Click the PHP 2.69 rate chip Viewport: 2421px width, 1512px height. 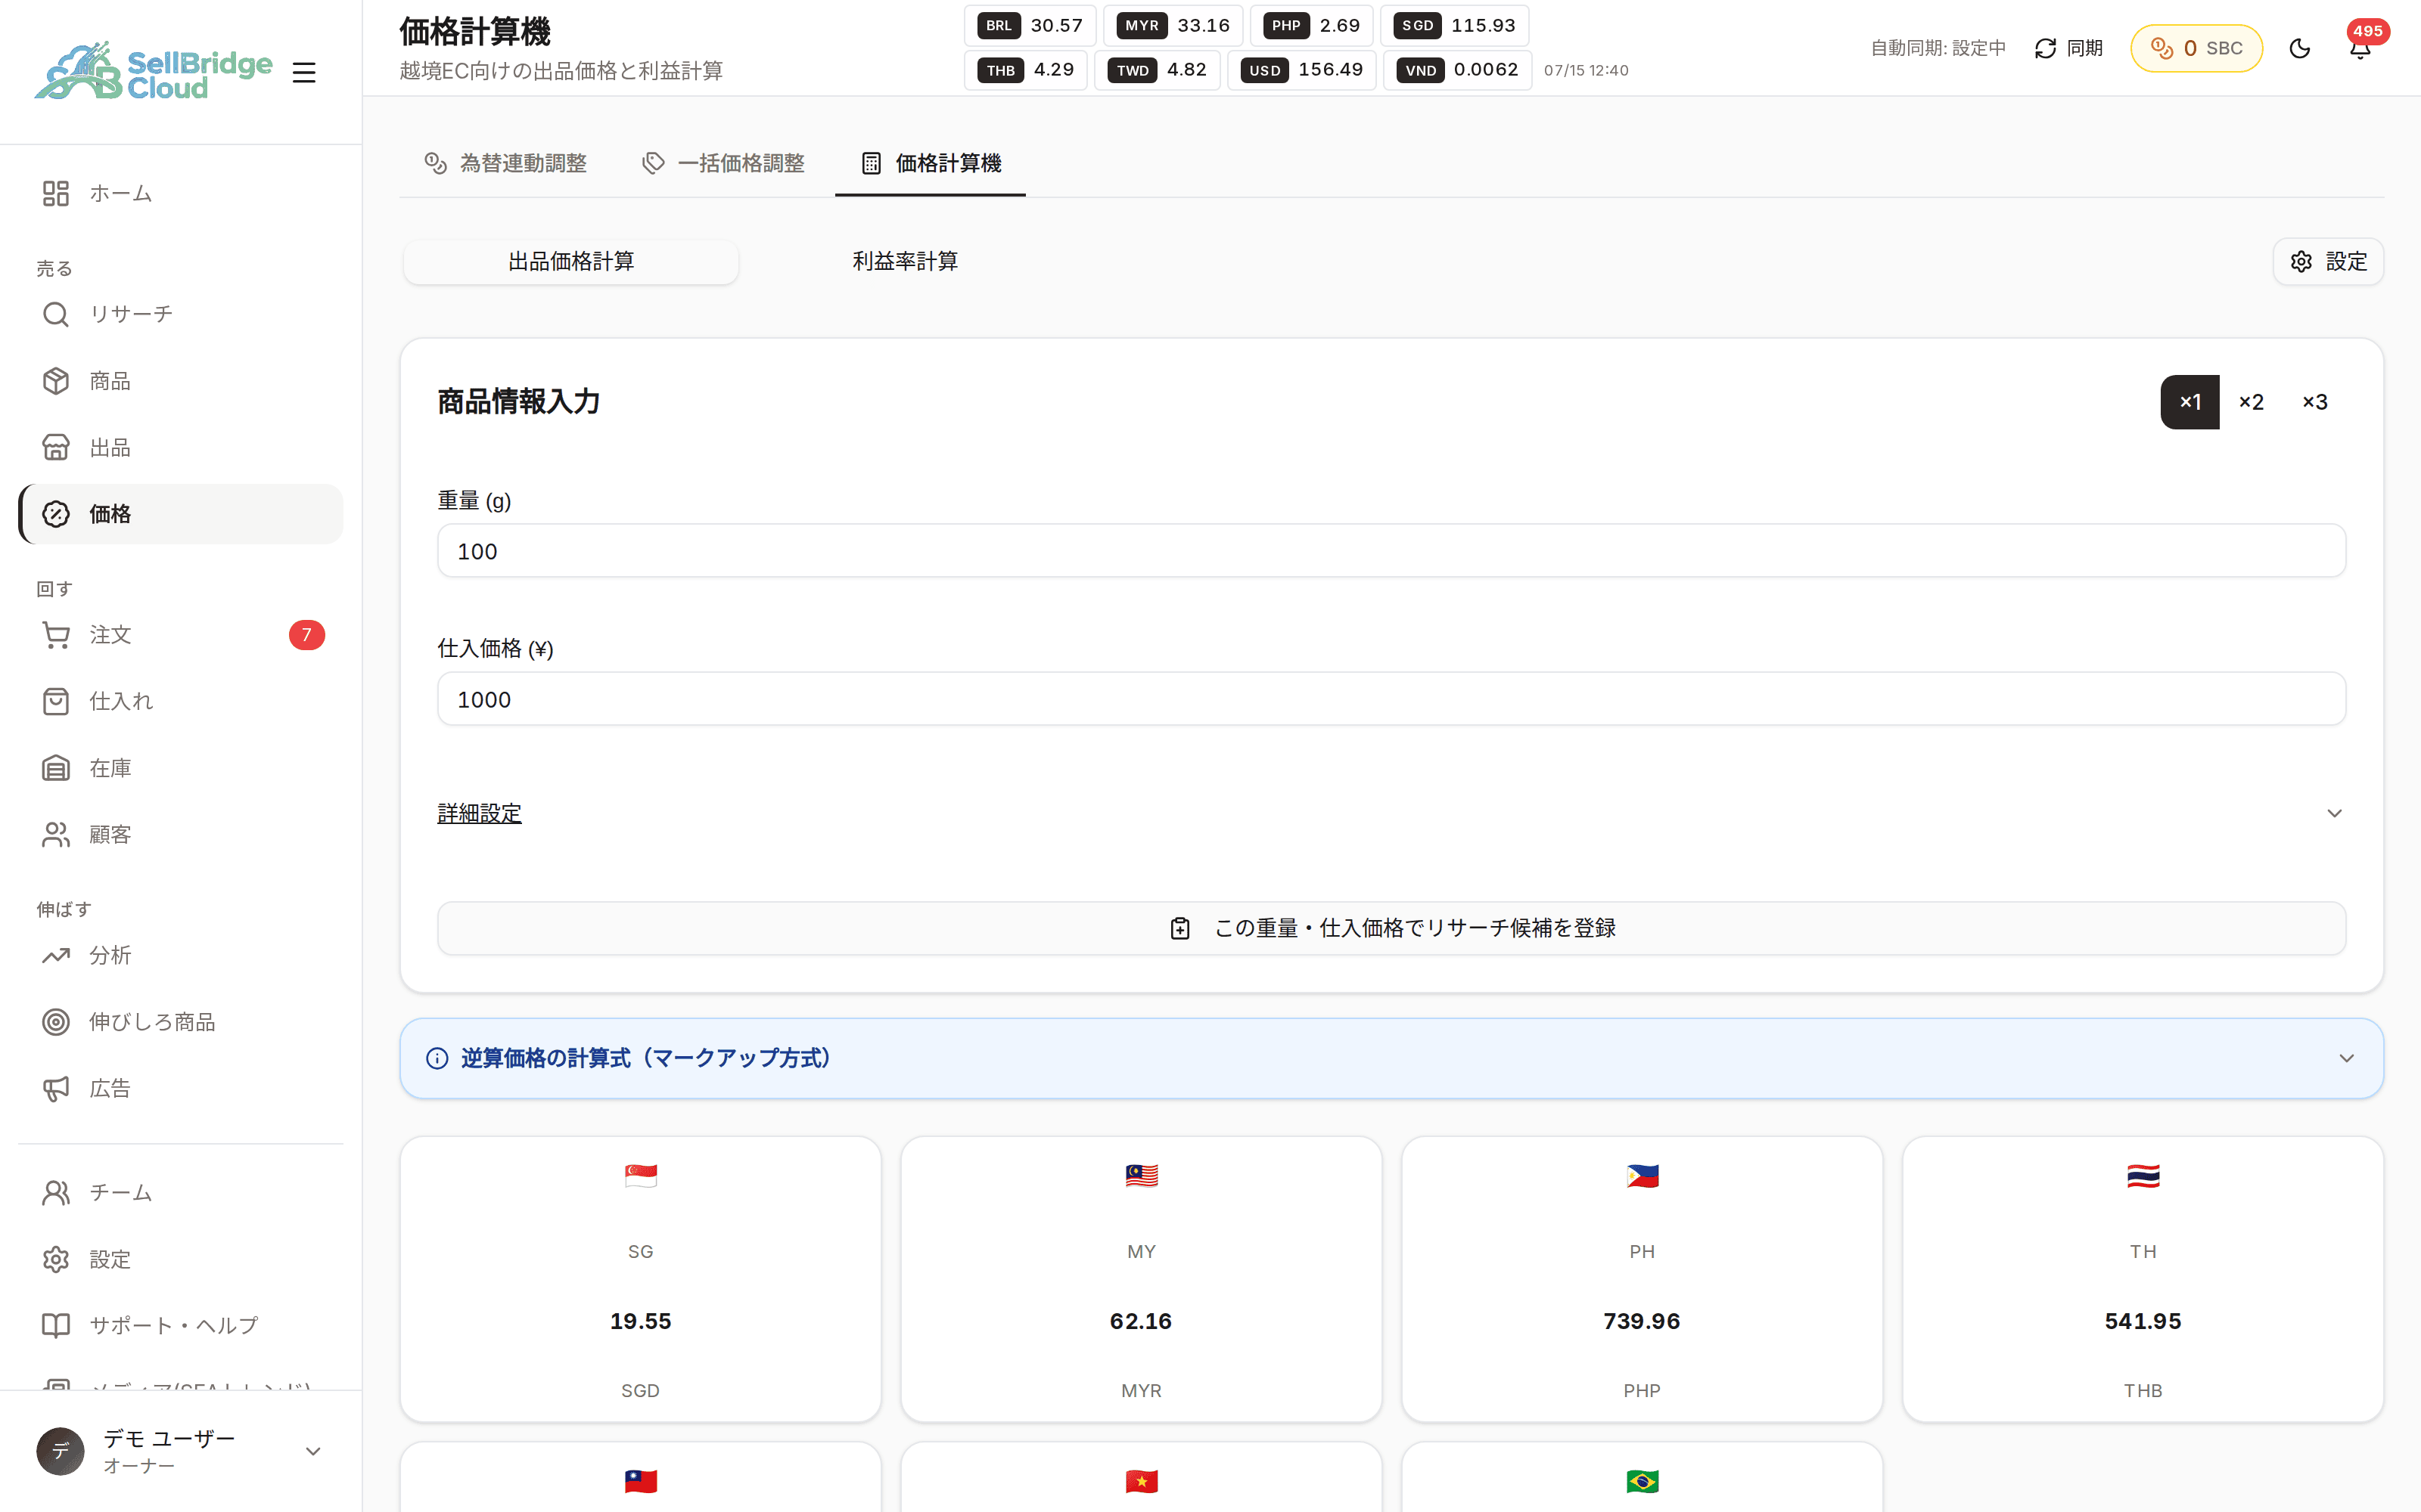[1312, 25]
